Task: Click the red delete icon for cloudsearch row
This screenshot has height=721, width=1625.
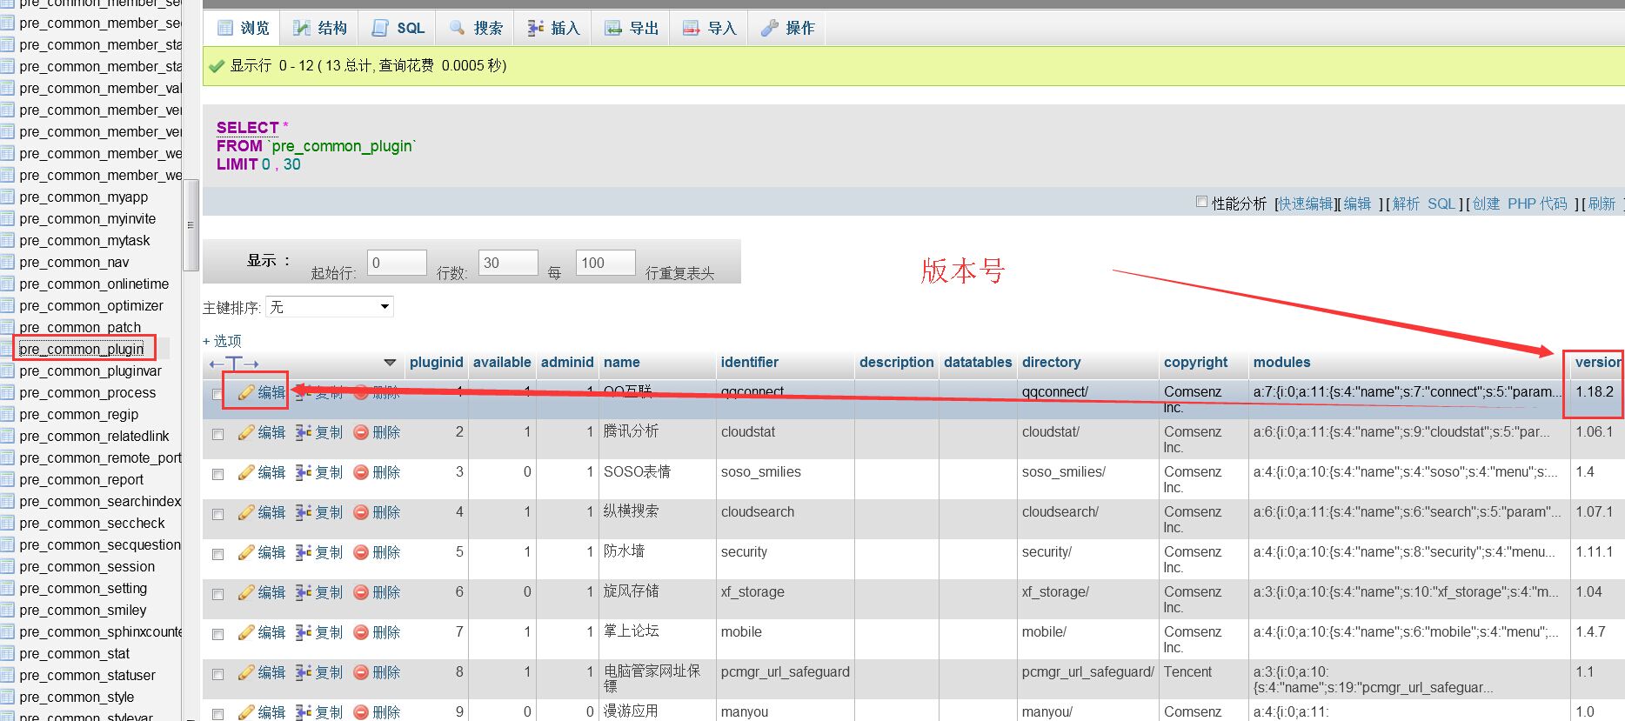Action: pos(361,512)
